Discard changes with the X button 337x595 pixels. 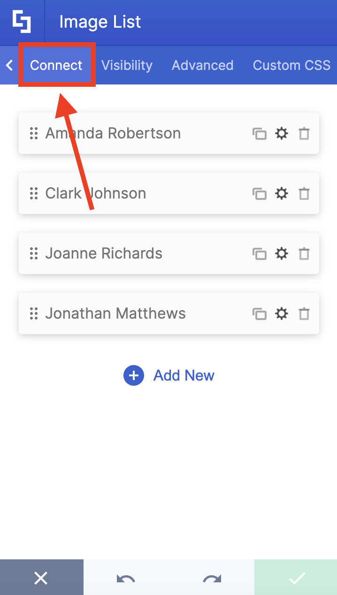[41, 578]
